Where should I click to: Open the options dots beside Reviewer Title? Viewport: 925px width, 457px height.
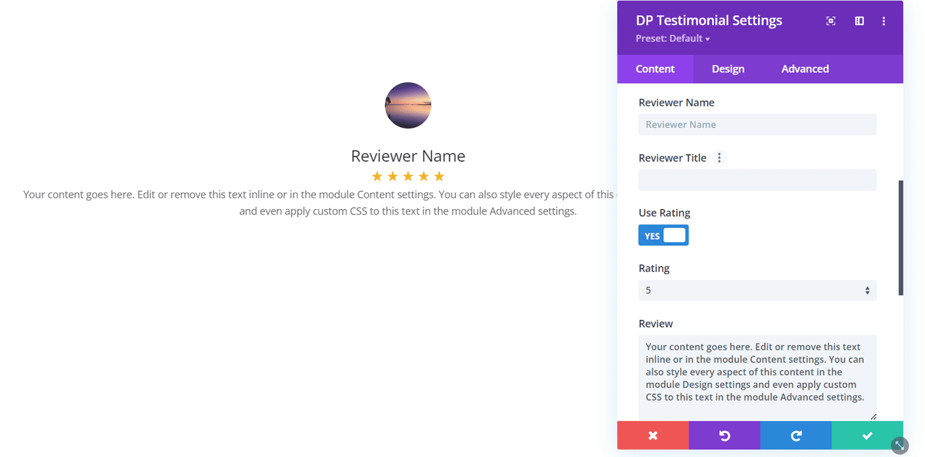719,158
